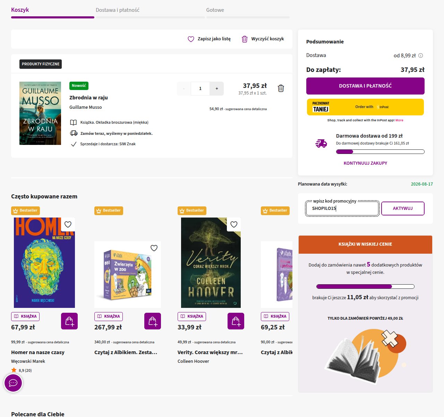This screenshot has width=444, height=417.
Task: Click the KSIĄŻKI W NISKIEJ CENIE banner header
Action: pyautogui.click(x=365, y=244)
